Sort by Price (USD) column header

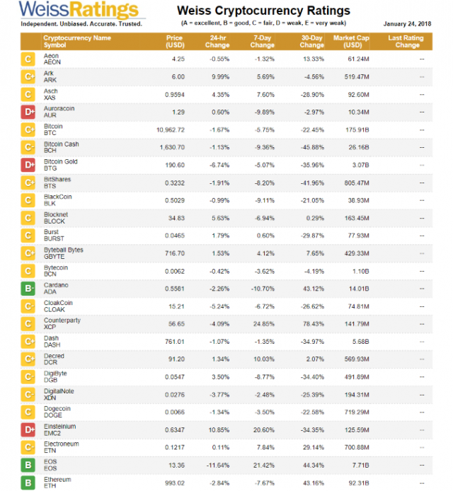click(x=174, y=41)
